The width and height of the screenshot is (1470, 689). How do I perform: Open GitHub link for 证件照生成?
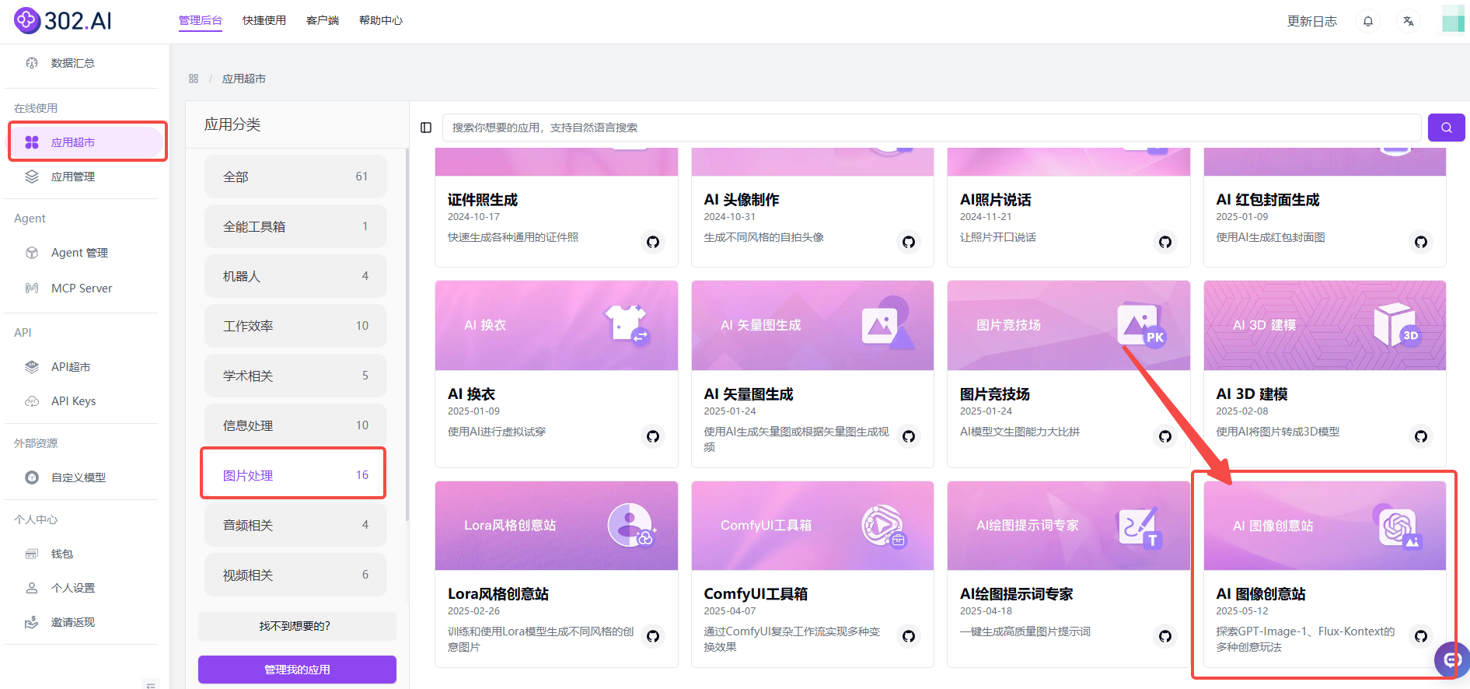[653, 242]
